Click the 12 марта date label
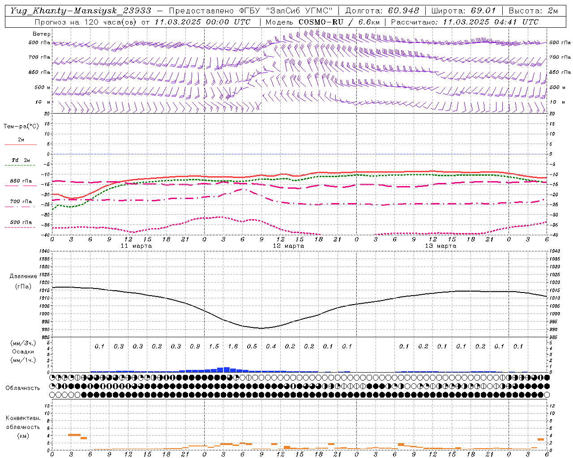 289,246
